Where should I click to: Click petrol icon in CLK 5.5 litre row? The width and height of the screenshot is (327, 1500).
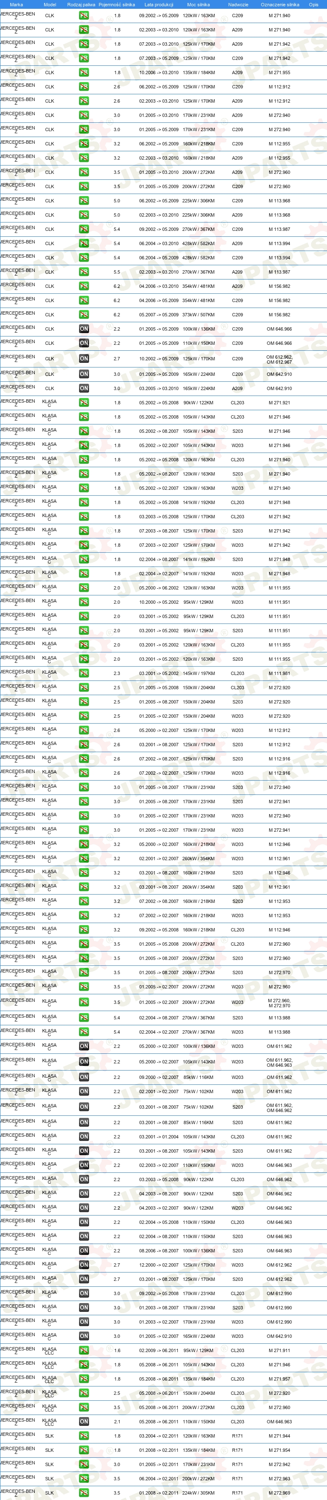click(84, 272)
